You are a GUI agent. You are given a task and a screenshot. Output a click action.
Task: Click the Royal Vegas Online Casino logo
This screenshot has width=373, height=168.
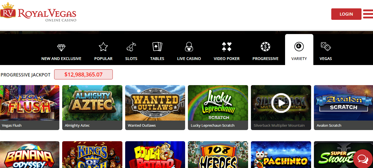(38, 12)
